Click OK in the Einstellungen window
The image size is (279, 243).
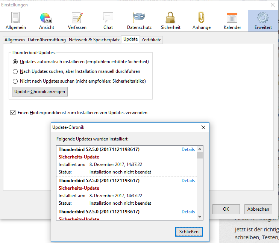pos(226,209)
